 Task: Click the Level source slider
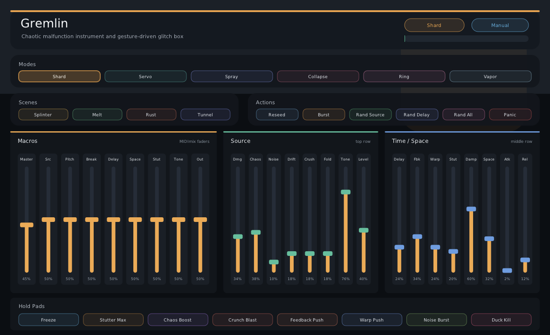pos(364,230)
